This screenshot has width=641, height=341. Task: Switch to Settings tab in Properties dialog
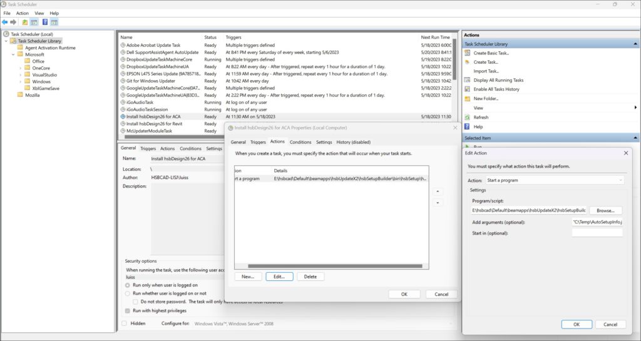[x=324, y=142]
